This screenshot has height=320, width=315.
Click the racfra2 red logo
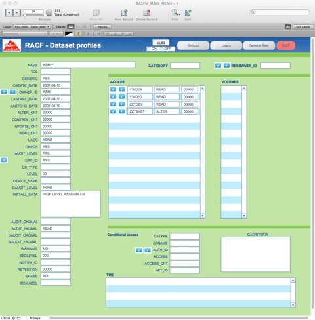pos(12,45)
